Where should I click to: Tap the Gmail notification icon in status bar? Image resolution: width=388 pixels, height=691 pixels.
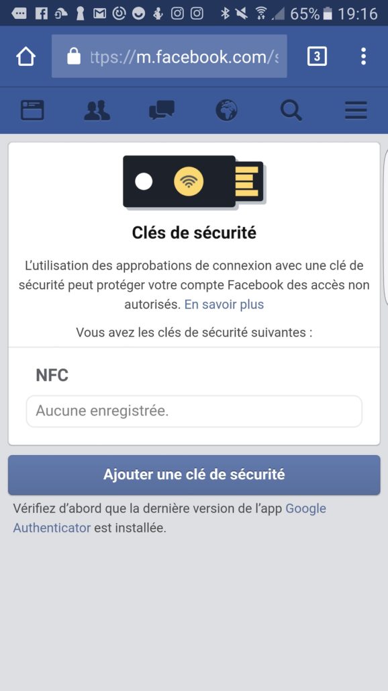click(99, 13)
